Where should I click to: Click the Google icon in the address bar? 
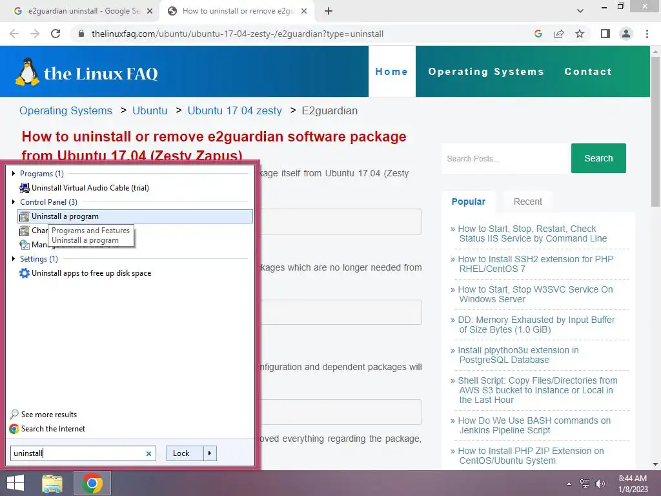pos(538,34)
